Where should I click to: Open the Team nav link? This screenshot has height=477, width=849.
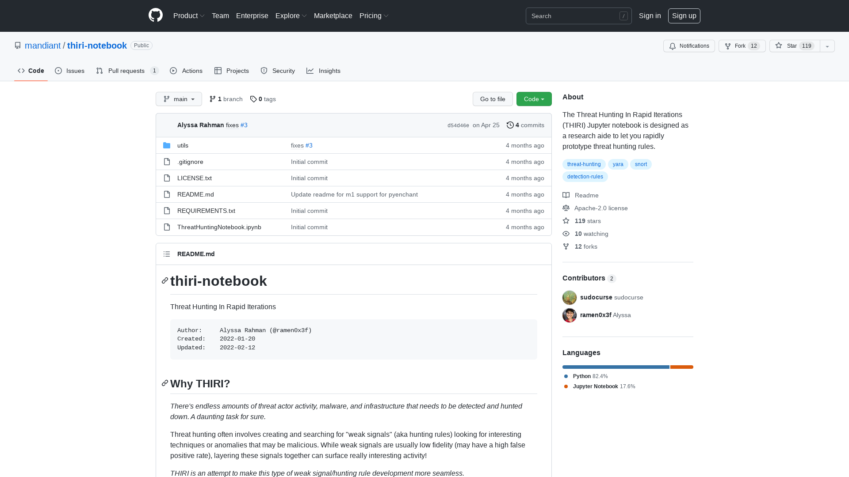coord(220,15)
